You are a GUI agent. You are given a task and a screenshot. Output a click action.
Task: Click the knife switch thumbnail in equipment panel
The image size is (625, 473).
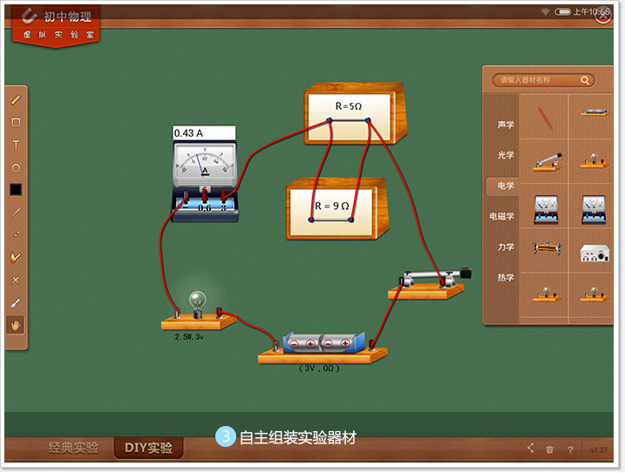[547, 161]
